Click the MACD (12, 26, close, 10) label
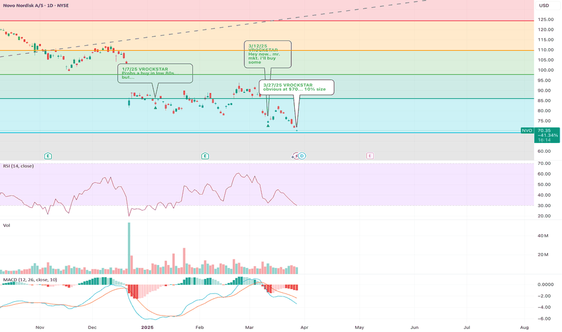The height and width of the screenshot is (332, 562). point(30,279)
